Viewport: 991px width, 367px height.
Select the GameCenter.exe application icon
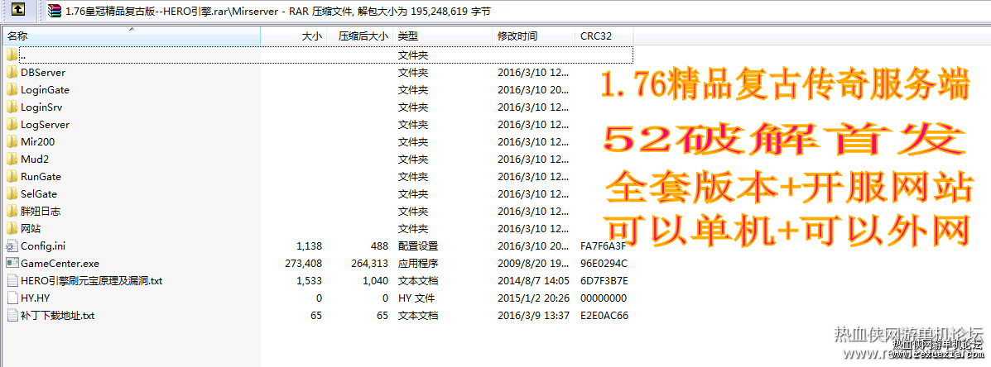[x=12, y=263]
